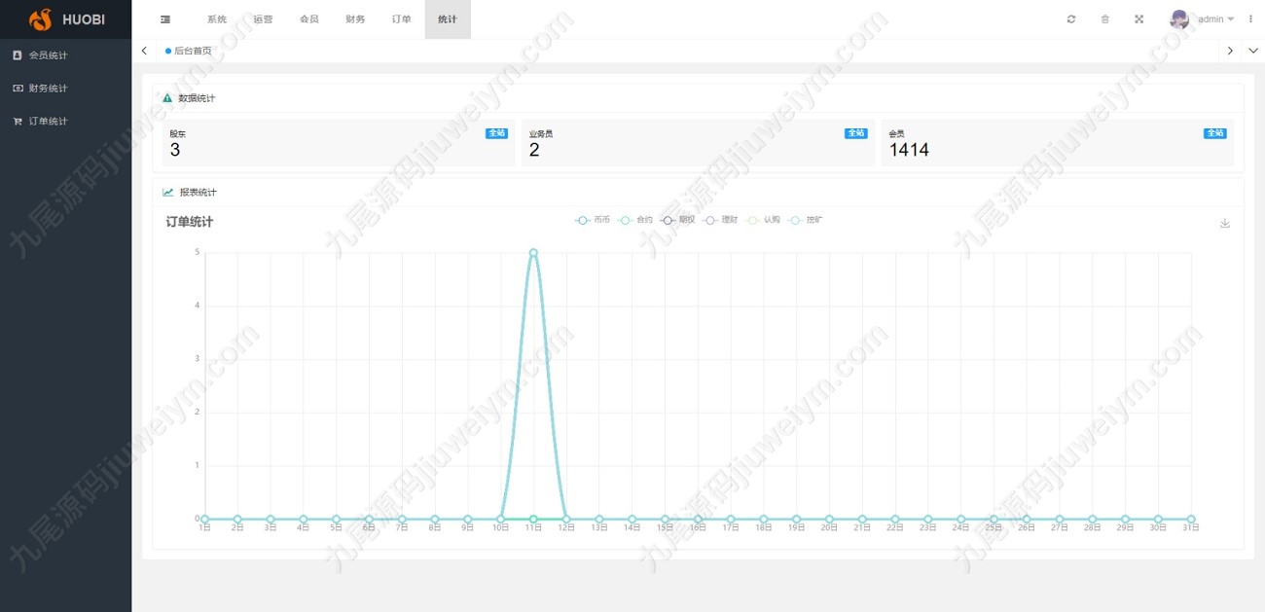Toggle the 合约 series in chart legend
This screenshot has height=612, width=1265.
click(636, 220)
